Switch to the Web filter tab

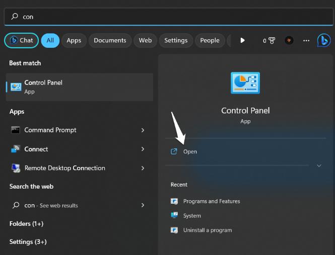(145, 40)
